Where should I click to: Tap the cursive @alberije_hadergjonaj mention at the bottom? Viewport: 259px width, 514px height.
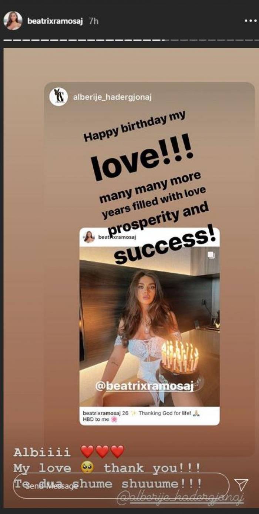point(180,498)
